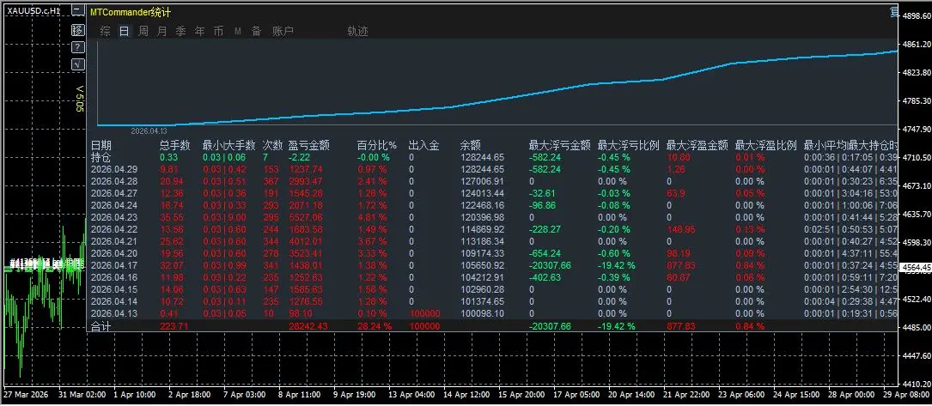Click the balance value 100098.10

pos(482,313)
